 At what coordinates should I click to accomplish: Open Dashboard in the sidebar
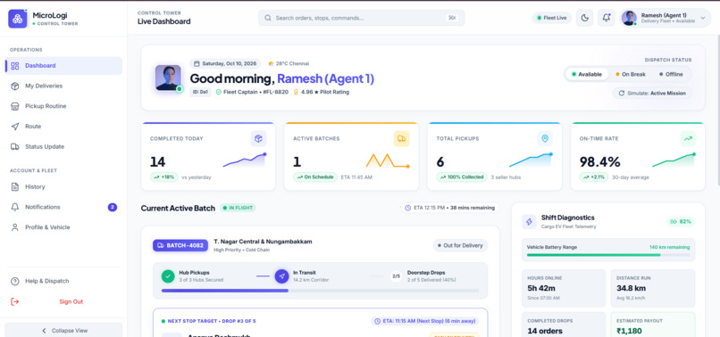[x=63, y=66]
